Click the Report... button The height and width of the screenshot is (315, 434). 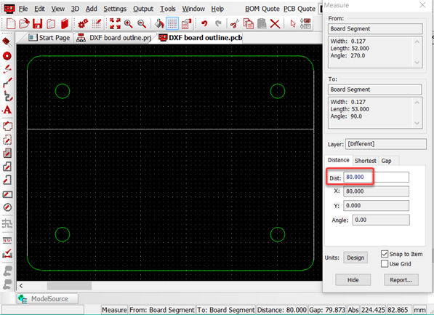(401, 280)
